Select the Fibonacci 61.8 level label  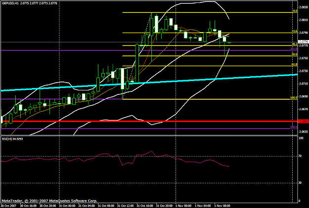[x=295, y=64]
